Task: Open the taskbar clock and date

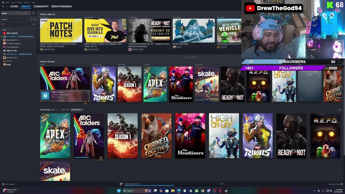Action: click(338, 191)
